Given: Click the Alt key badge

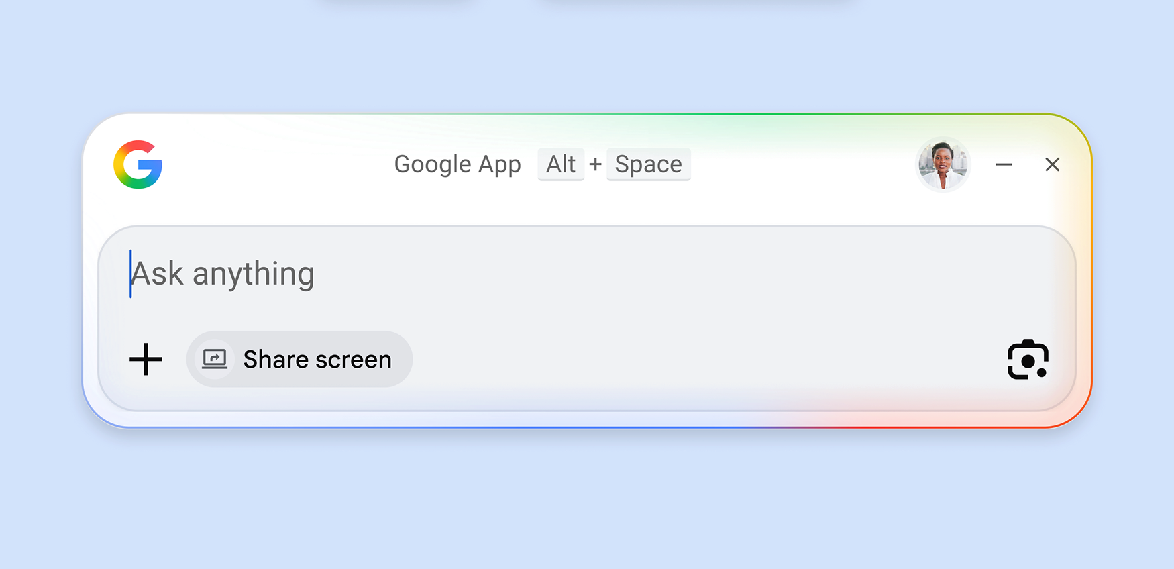Looking at the screenshot, I should [x=561, y=164].
